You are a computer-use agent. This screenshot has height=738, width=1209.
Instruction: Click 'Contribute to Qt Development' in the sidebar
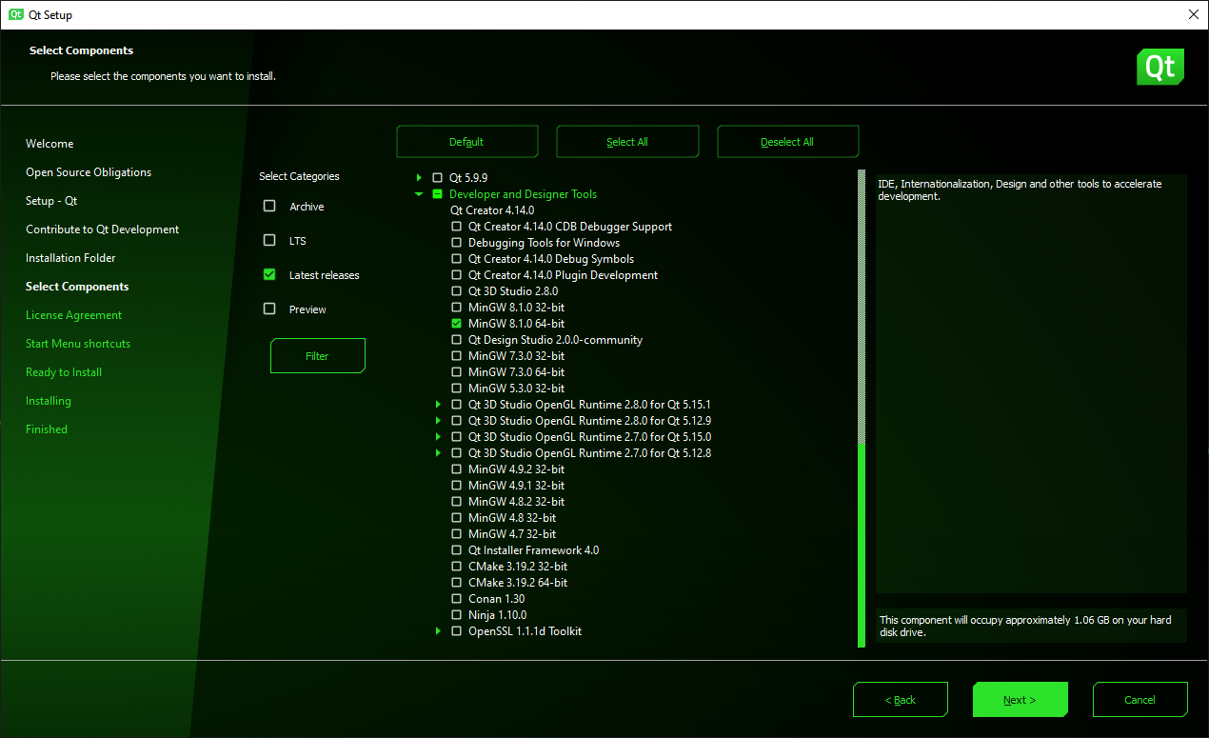[103, 229]
